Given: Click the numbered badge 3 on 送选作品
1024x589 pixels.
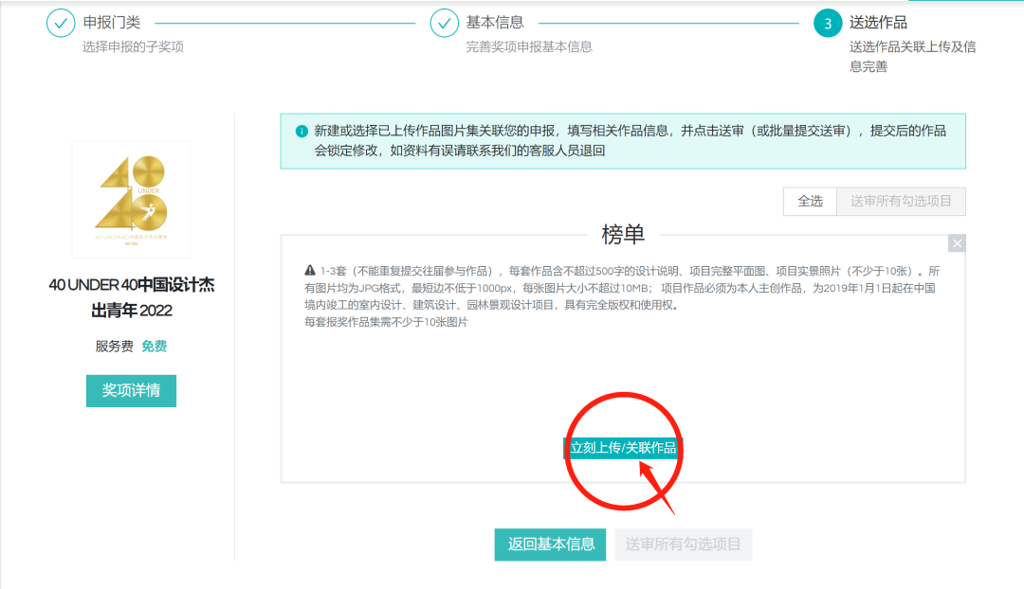Looking at the screenshot, I should 828,22.
